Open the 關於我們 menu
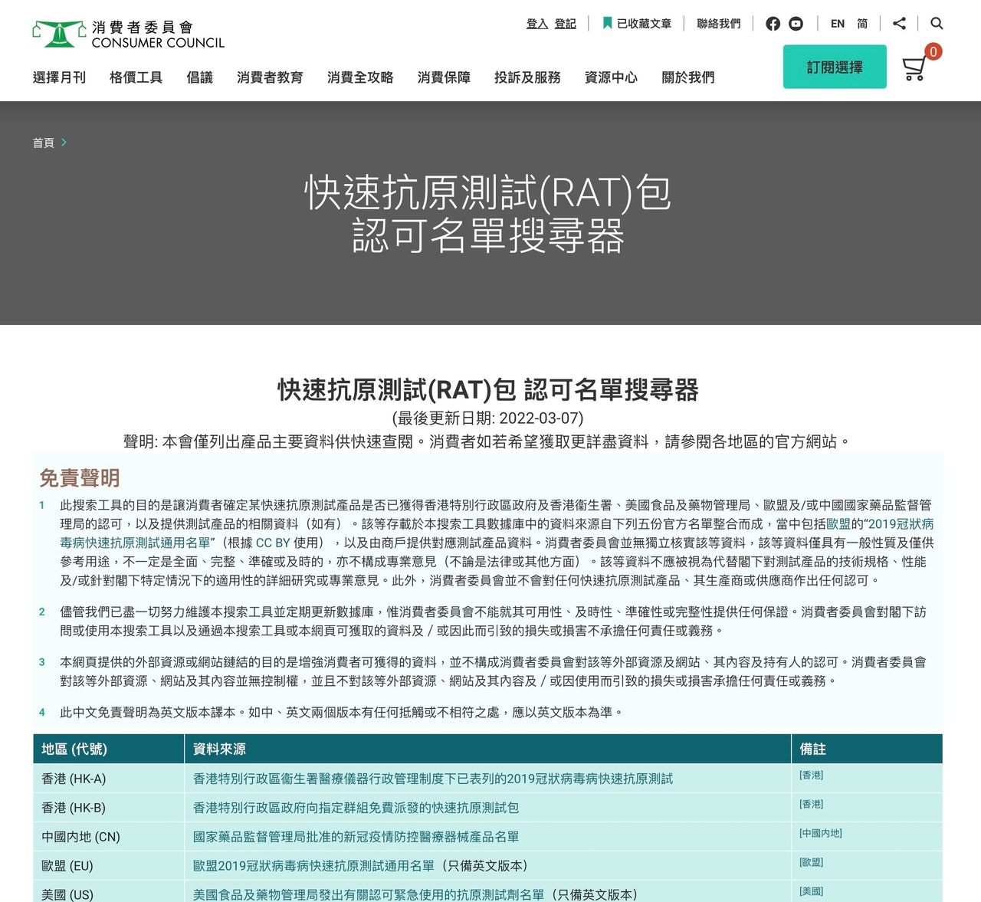The height and width of the screenshot is (902, 981). (688, 77)
